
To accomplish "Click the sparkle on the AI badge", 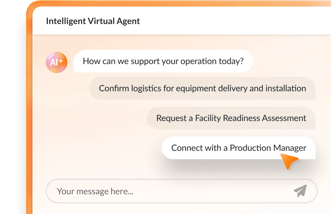I will pos(61,61).
